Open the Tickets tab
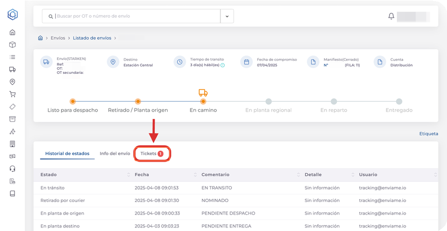Image resolution: width=447 pixels, height=231 pixels. click(152, 153)
